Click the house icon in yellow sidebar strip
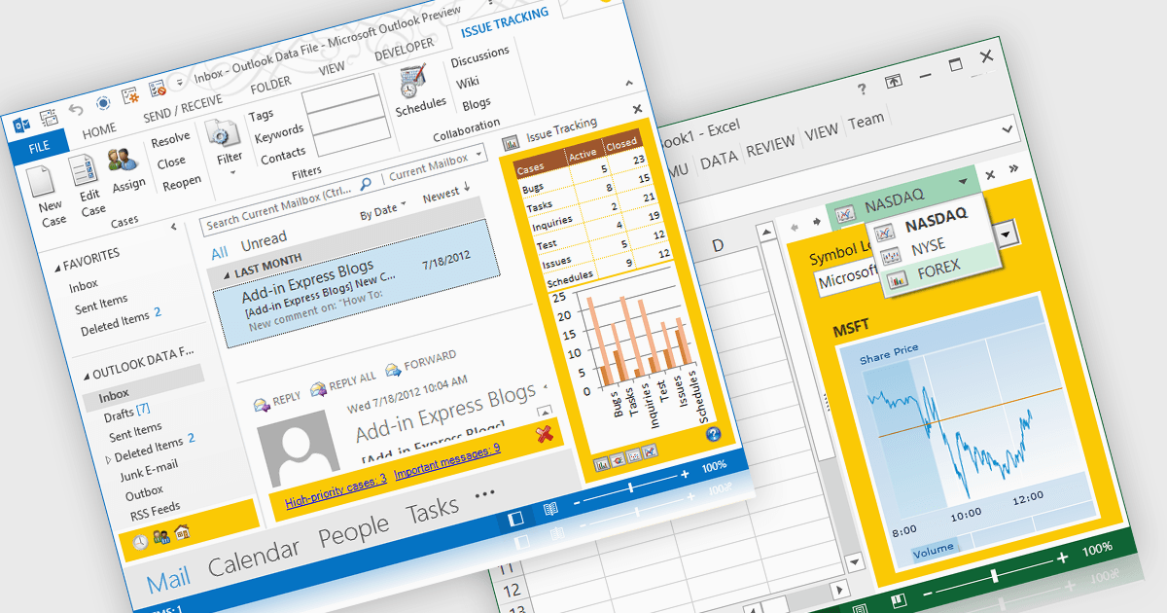 [x=181, y=532]
